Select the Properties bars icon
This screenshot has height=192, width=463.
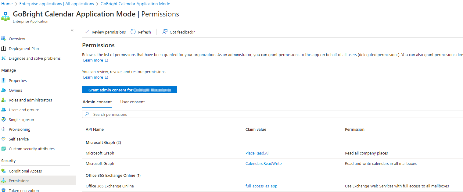[4, 80]
